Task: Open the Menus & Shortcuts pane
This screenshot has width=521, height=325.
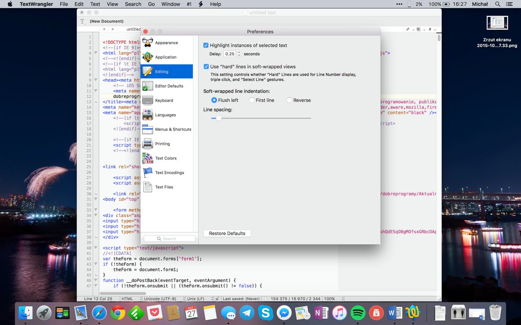Action: coord(166,129)
